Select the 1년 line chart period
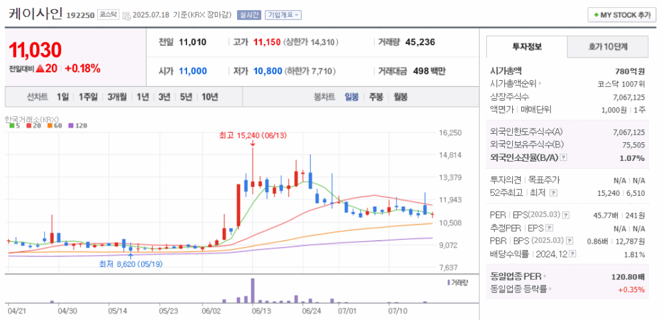The width and height of the screenshot is (663, 320). pos(142,97)
